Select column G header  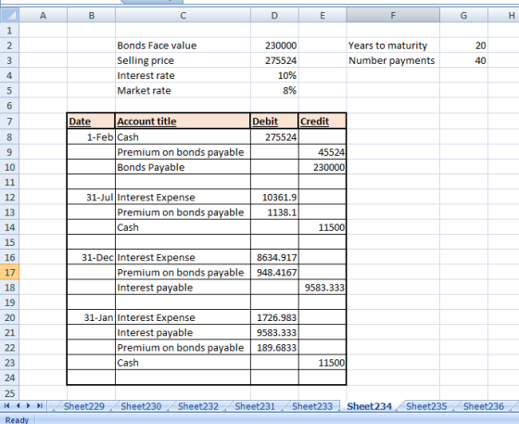coord(463,15)
